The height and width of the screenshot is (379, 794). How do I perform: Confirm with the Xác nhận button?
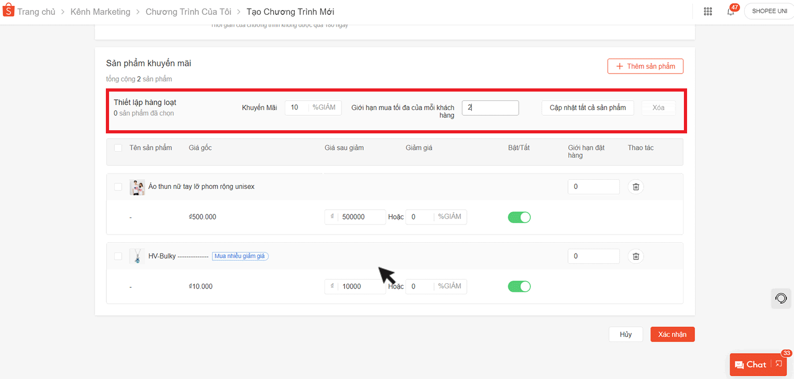672,335
